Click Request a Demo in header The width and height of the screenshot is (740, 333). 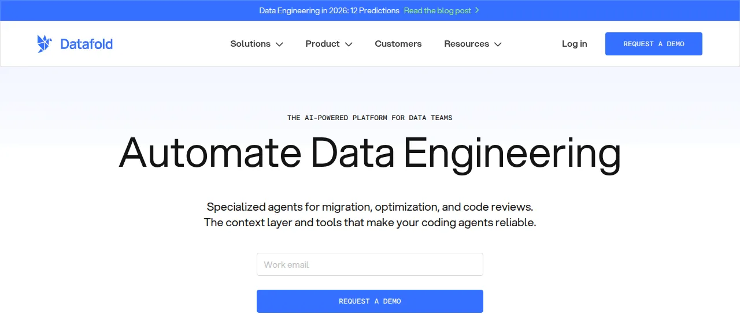coord(654,44)
